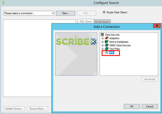Switch to the SQL Query tab

pos(86,21)
